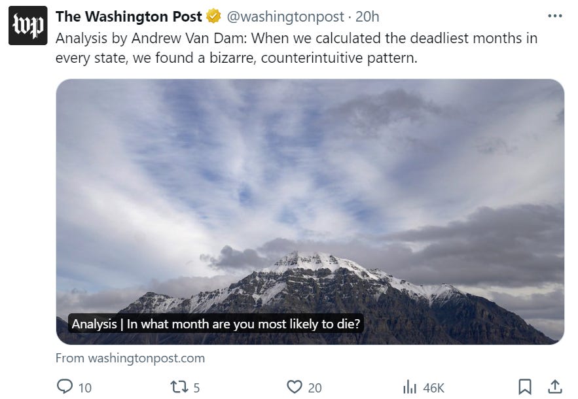Click the headline caption about month to die
This screenshot has height=399, width=578.
[215, 324]
